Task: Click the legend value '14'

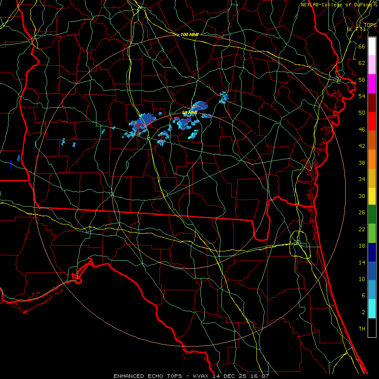Action: pyautogui.click(x=362, y=262)
